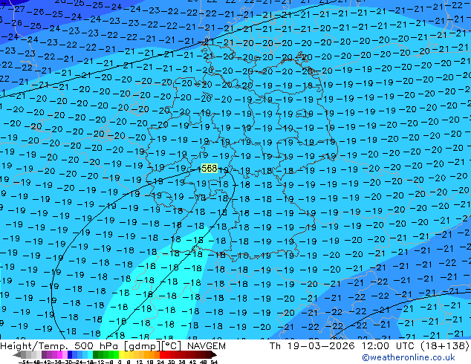The image size is (471, 364).
Task: Click the [°C] unit label in title
Action: (172, 346)
